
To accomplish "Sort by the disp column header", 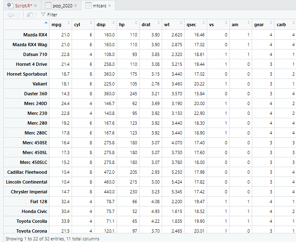I will pos(106,25).
